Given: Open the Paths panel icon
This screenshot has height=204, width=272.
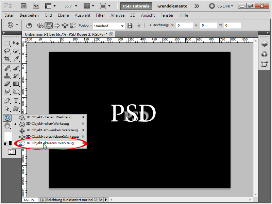Looking at the screenshot, I should coord(265,64).
